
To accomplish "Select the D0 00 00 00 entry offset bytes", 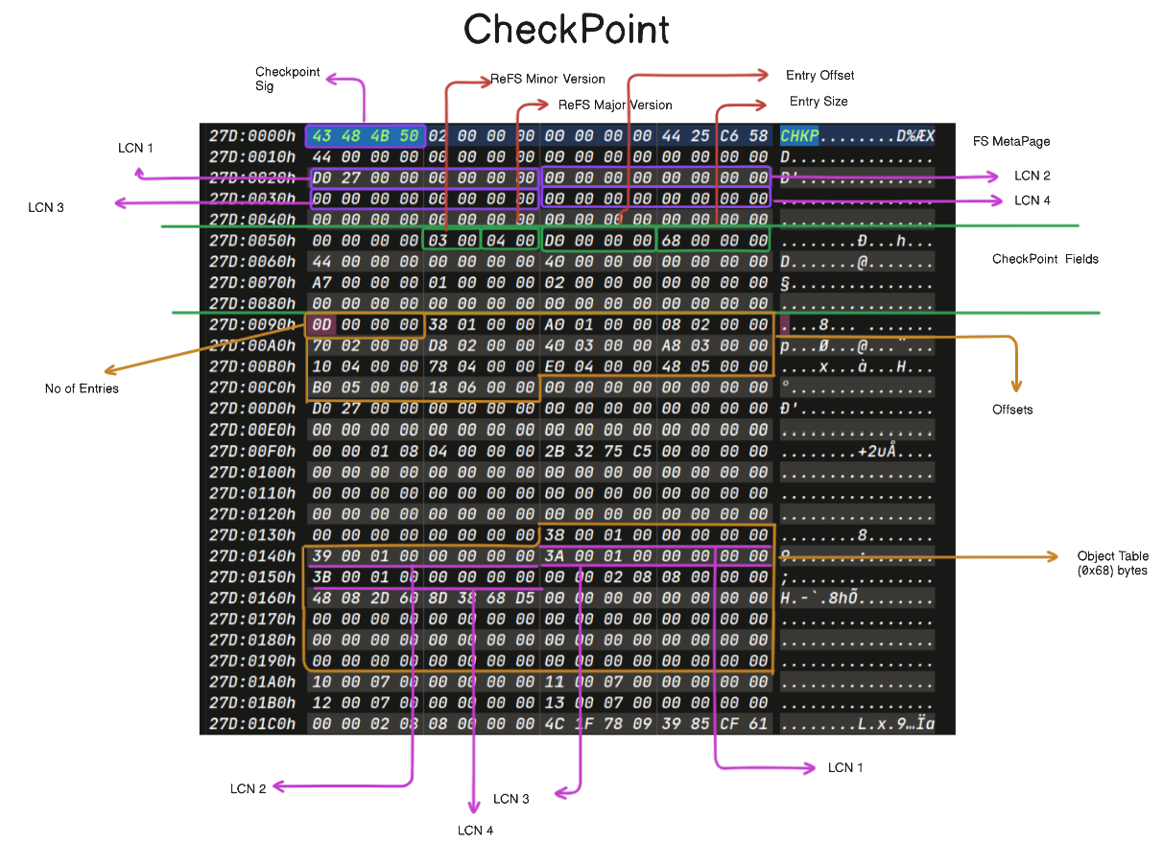I will pyautogui.click(x=599, y=240).
